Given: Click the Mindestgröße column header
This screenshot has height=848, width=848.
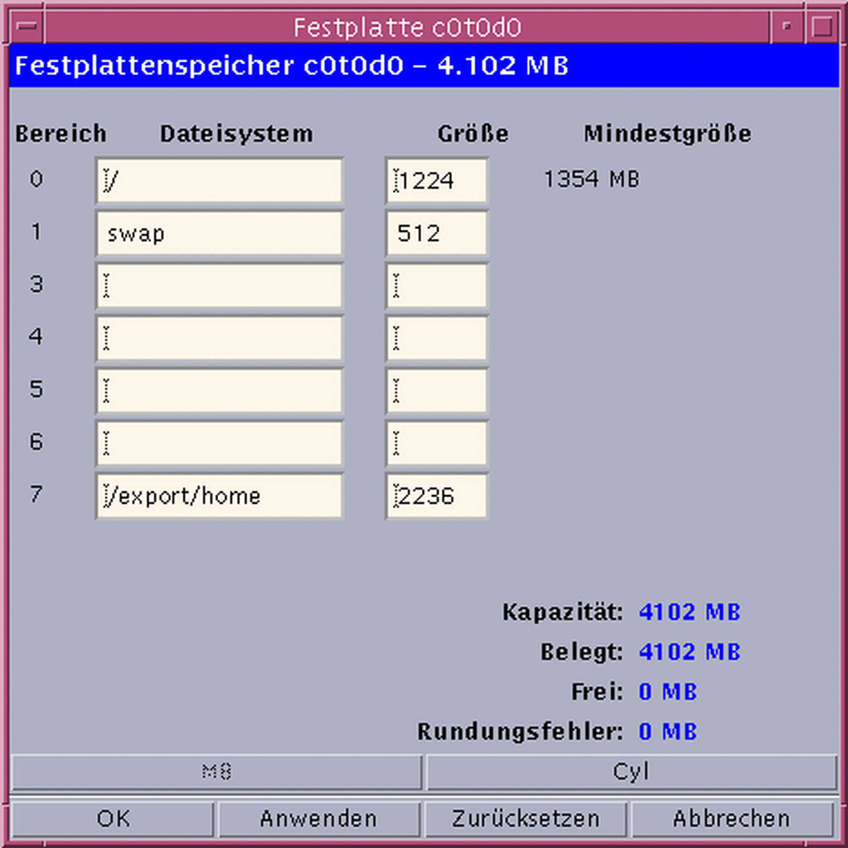Looking at the screenshot, I should (668, 134).
